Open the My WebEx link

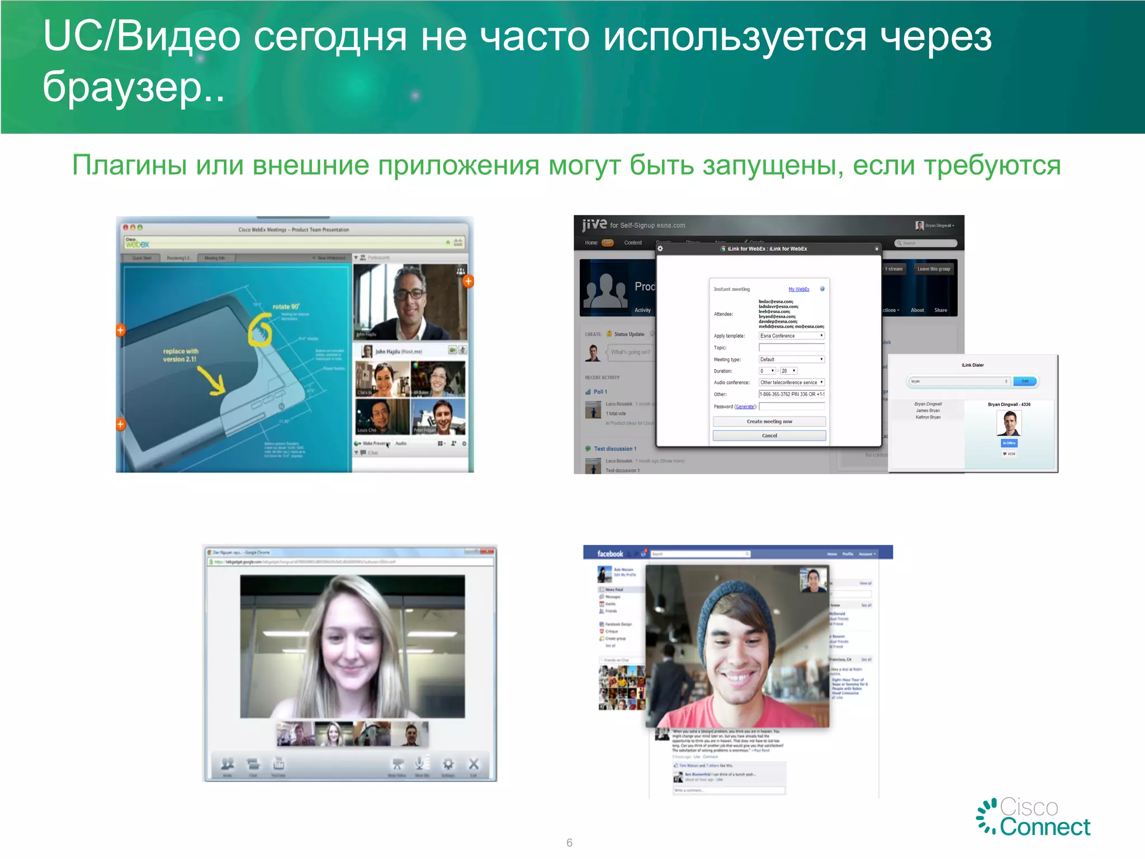tap(799, 289)
